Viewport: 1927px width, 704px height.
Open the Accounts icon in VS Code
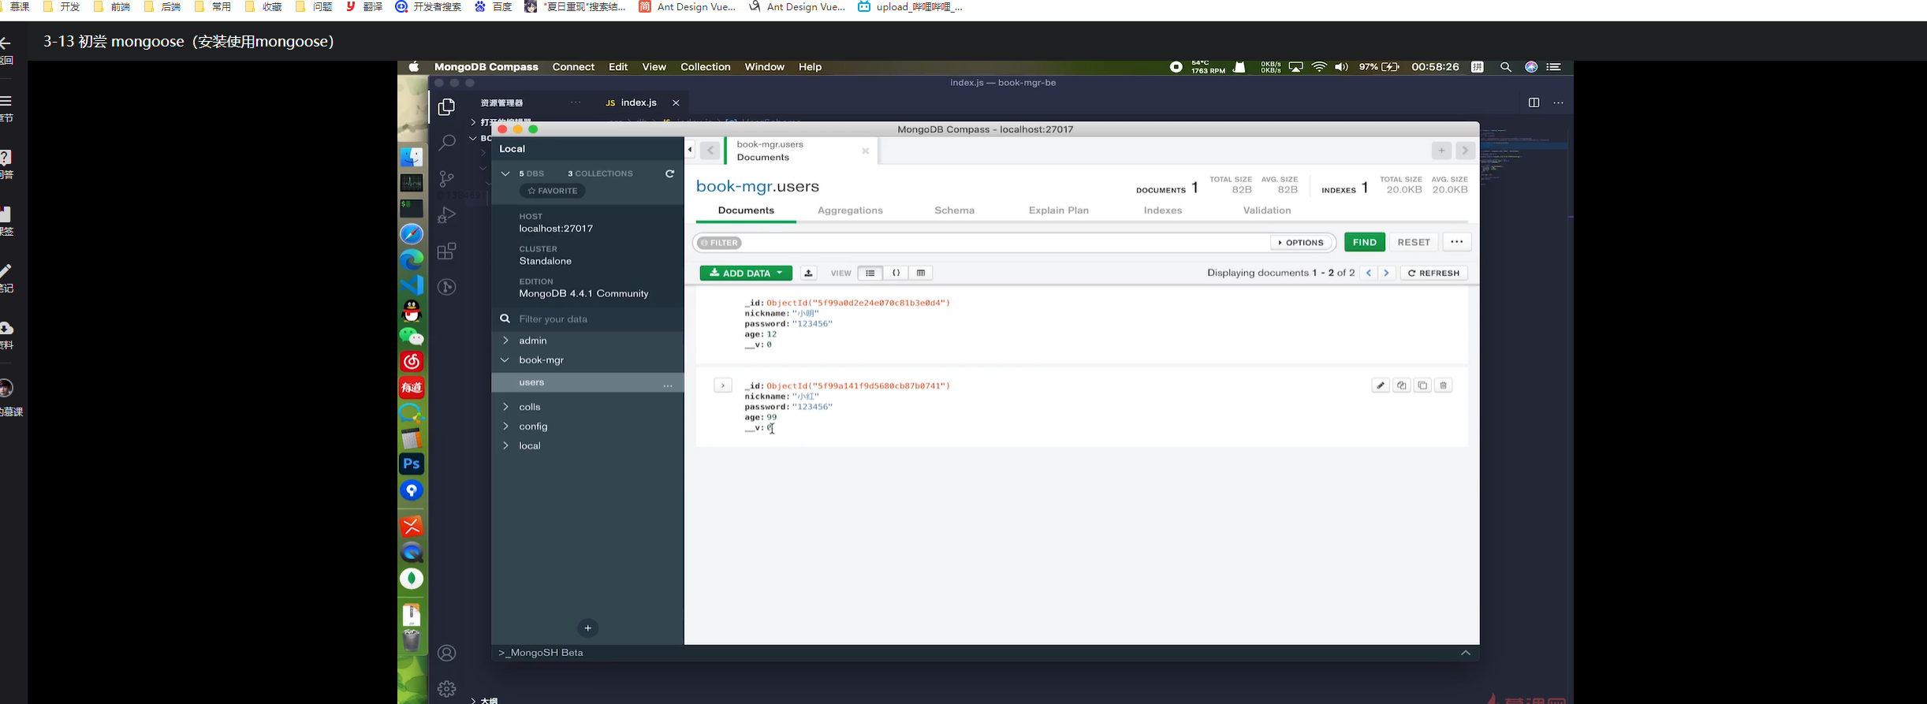[447, 653]
